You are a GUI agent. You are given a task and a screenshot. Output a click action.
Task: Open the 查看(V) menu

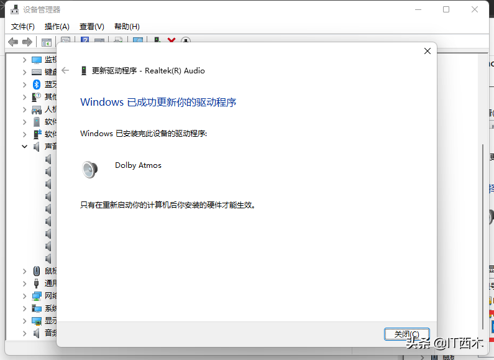click(92, 27)
